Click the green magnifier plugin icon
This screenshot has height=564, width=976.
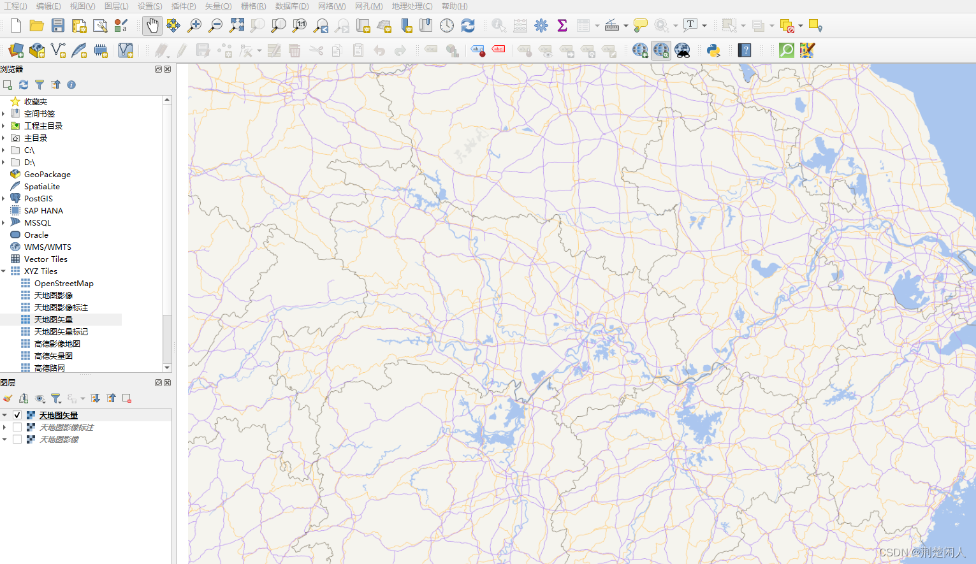coord(787,50)
